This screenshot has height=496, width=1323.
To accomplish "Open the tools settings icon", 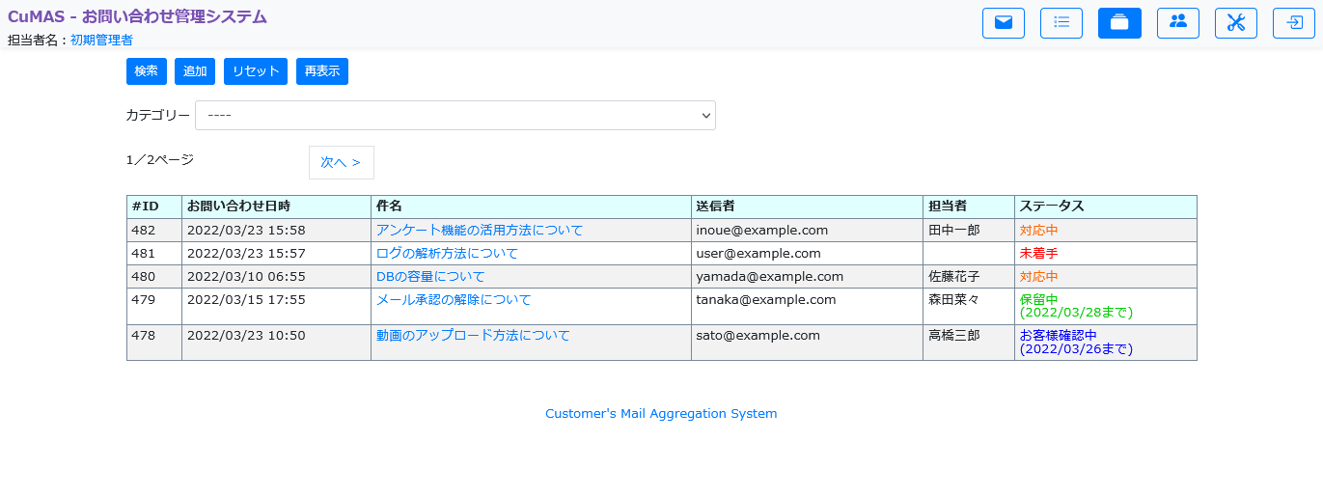I will 1235,23.
